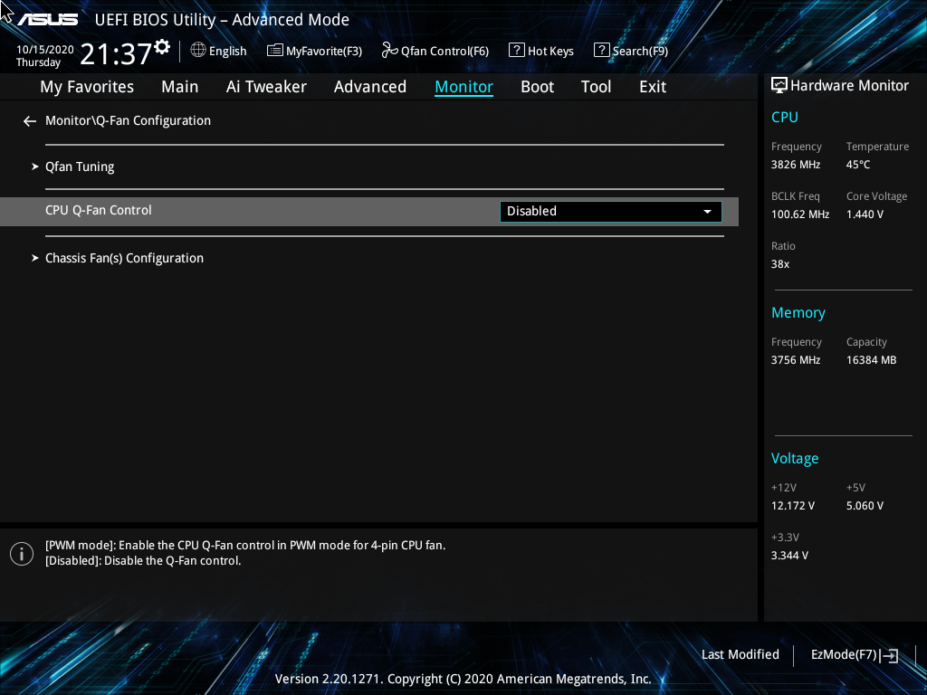927x695 pixels.
Task: Click Last Modified button
Action: pyautogui.click(x=741, y=655)
